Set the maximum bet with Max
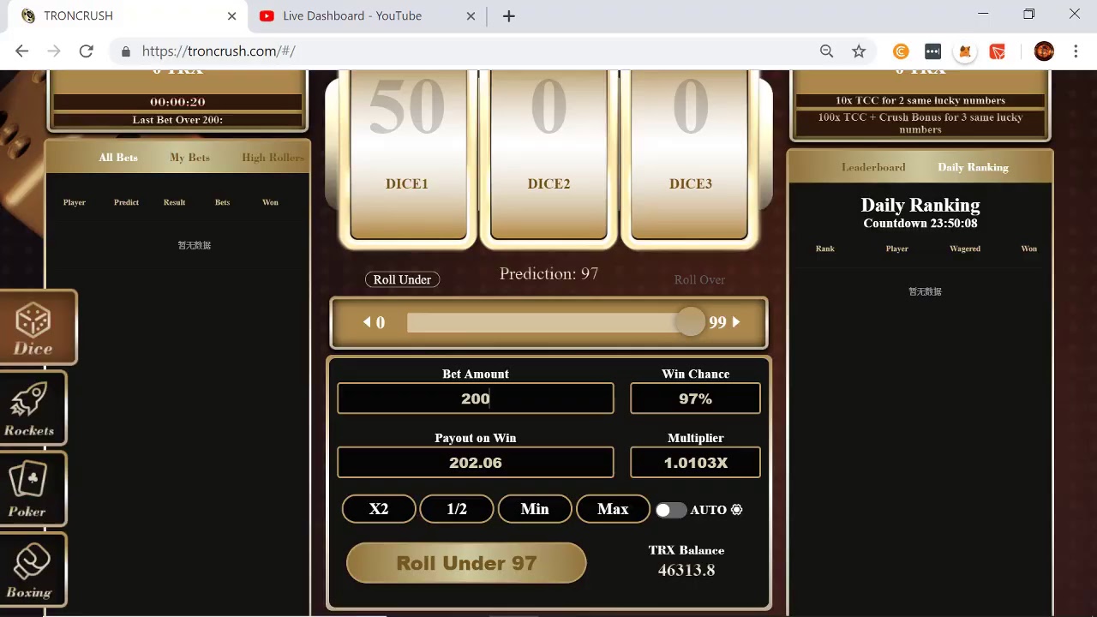The width and height of the screenshot is (1097, 617). [613, 509]
